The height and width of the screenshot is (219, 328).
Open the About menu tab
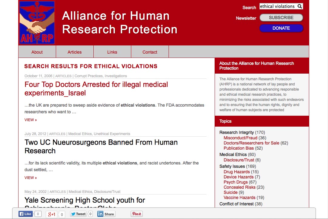[37, 52]
